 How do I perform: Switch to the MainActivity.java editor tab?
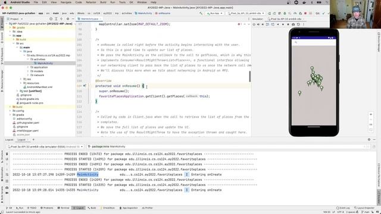89,18
